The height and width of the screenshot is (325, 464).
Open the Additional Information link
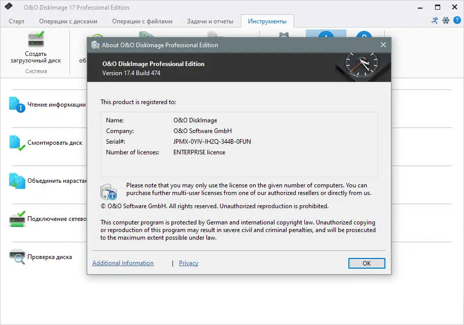point(123,263)
